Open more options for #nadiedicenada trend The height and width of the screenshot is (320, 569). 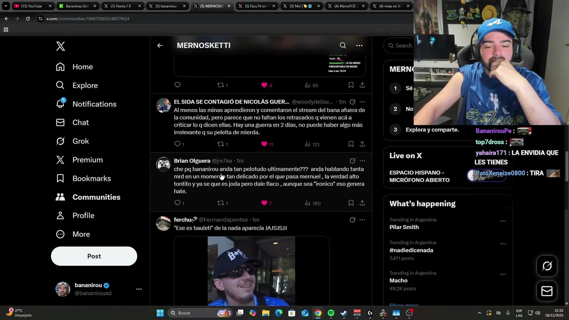pyautogui.click(x=503, y=244)
